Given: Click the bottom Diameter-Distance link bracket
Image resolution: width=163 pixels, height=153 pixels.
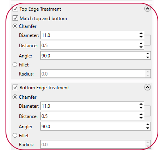Looking at the screenshot, I should click(148, 111).
